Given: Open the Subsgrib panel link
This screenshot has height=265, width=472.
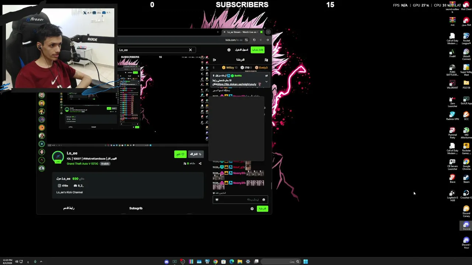Looking at the screenshot, I should 136,208.
